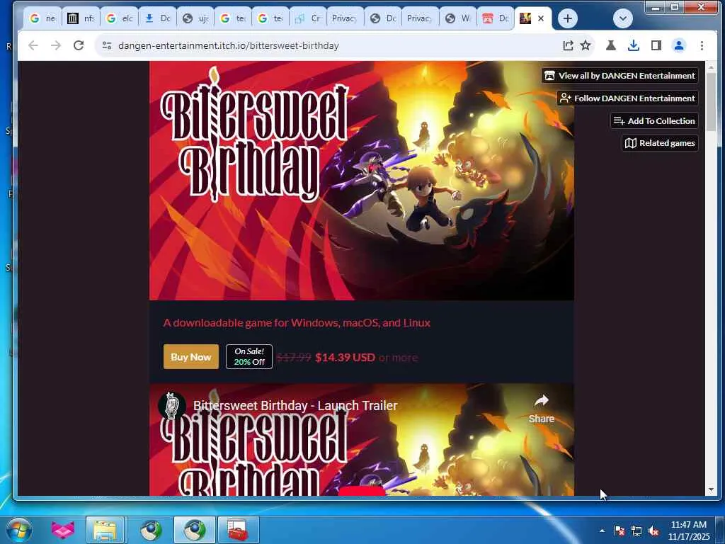Show hidden tray icons arrow
725x544 pixels.
(602, 531)
